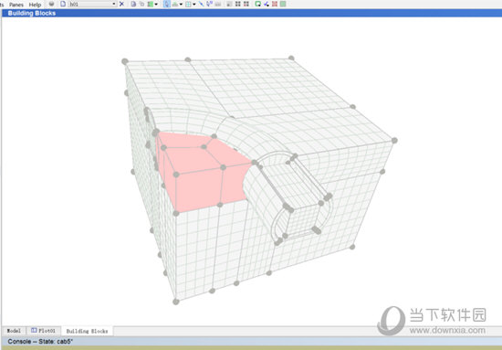
Task: Click the dark red four-squares grid icon
Action: [246, 4]
